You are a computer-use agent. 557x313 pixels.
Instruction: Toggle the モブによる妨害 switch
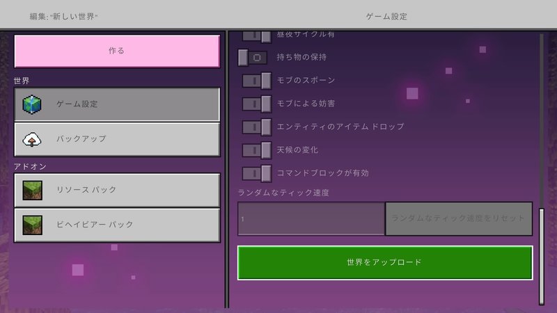click(x=256, y=104)
